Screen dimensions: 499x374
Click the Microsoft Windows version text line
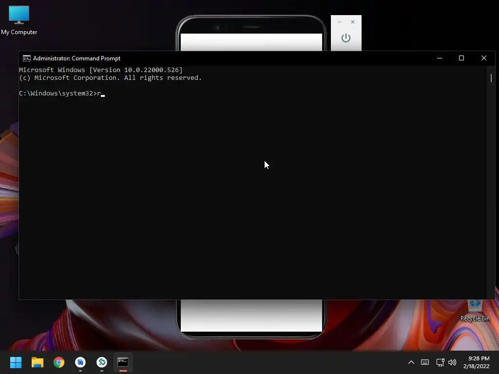coord(101,70)
